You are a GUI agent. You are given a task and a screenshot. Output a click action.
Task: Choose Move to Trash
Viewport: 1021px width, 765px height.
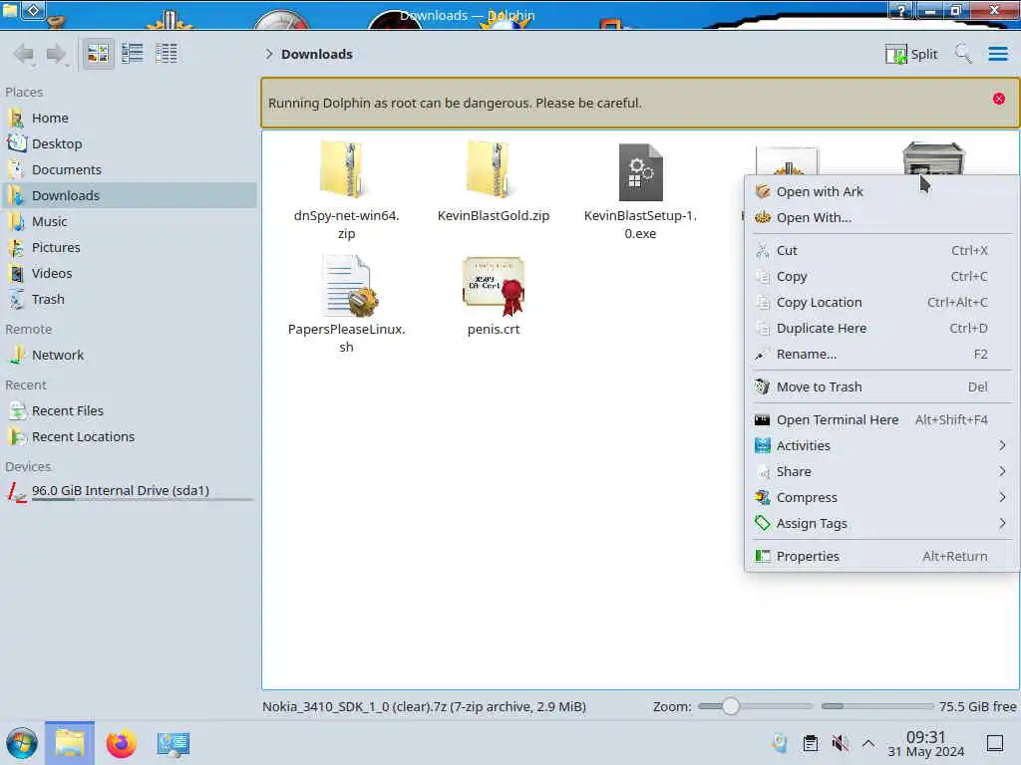click(881, 387)
